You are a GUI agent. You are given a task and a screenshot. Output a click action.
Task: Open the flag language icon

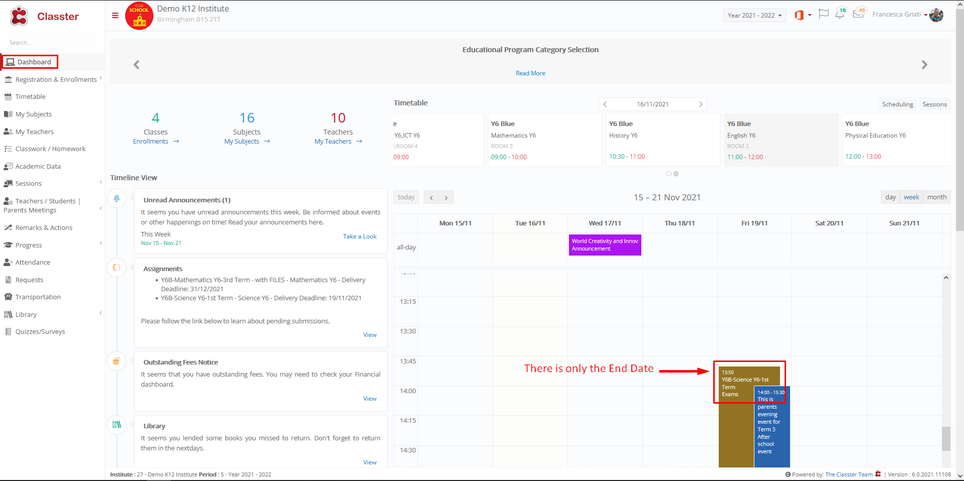[x=823, y=14]
